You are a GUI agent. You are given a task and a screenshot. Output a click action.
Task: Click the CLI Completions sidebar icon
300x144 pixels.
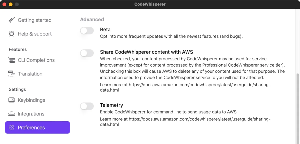(x=11, y=60)
